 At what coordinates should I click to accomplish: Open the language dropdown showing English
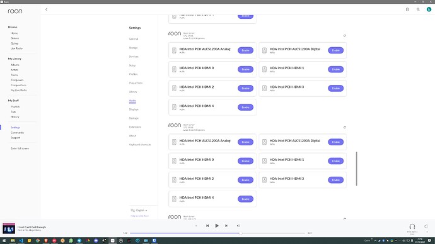pyautogui.click(x=139, y=210)
